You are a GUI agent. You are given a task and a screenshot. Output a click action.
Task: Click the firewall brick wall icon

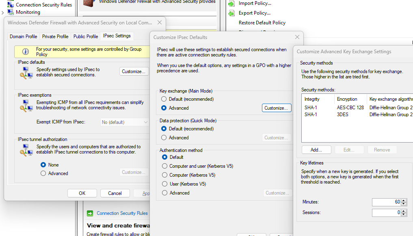[89, 3]
